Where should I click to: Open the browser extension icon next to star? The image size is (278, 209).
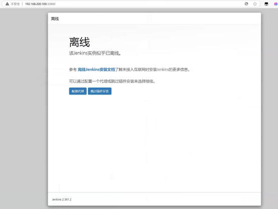click(266, 4)
